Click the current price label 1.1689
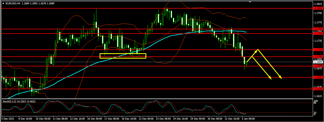 [x=318, y=62]
